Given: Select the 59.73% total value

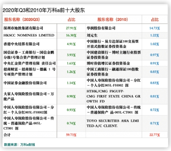Looking at the screenshot, I should point(71,135).
